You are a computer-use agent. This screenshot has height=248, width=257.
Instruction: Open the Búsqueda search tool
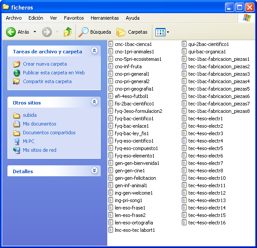(x=95, y=32)
